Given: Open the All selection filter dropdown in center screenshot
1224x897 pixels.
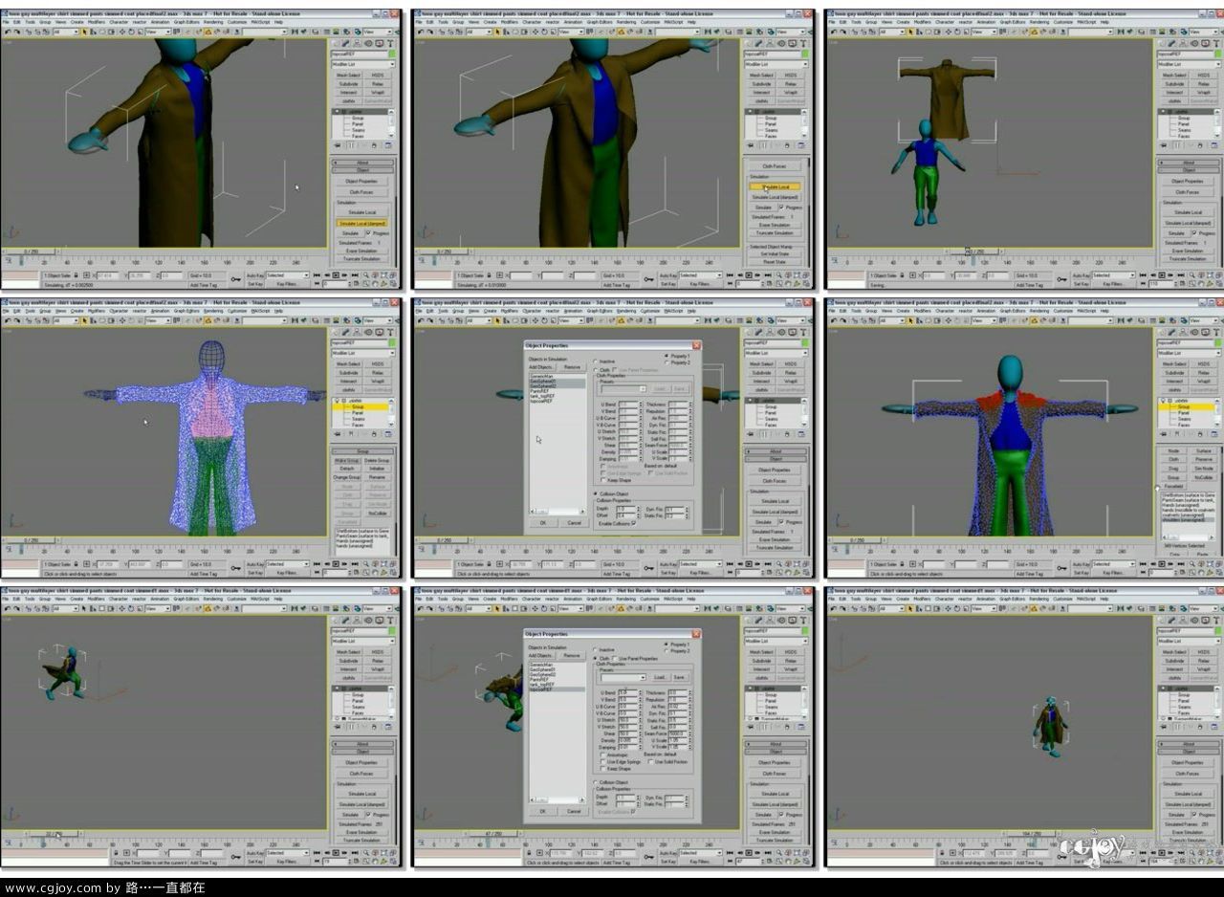Looking at the screenshot, I should (478, 320).
